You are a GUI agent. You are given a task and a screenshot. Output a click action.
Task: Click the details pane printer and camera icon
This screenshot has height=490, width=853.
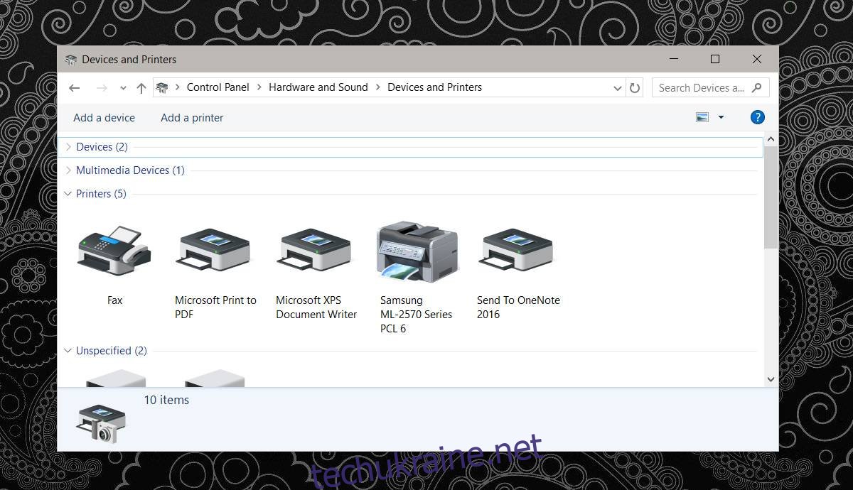[101, 423]
